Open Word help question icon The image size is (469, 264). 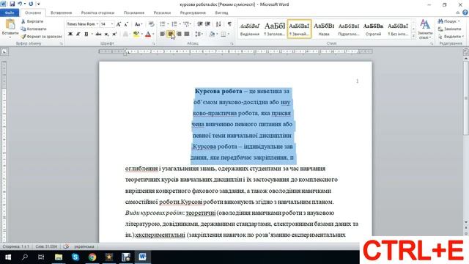(x=465, y=12)
